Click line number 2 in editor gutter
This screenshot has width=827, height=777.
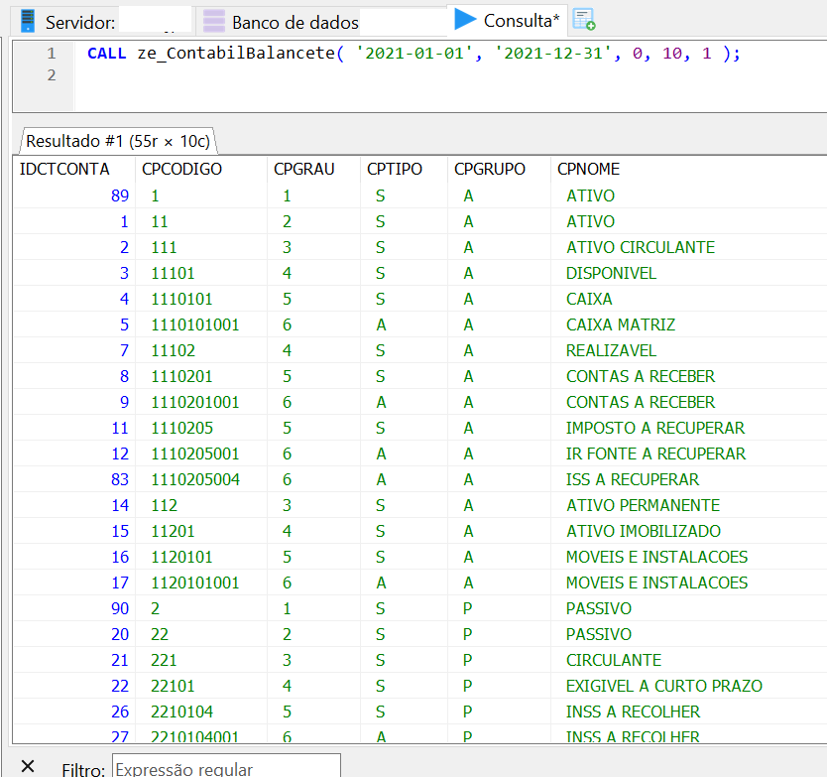[51, 75]
